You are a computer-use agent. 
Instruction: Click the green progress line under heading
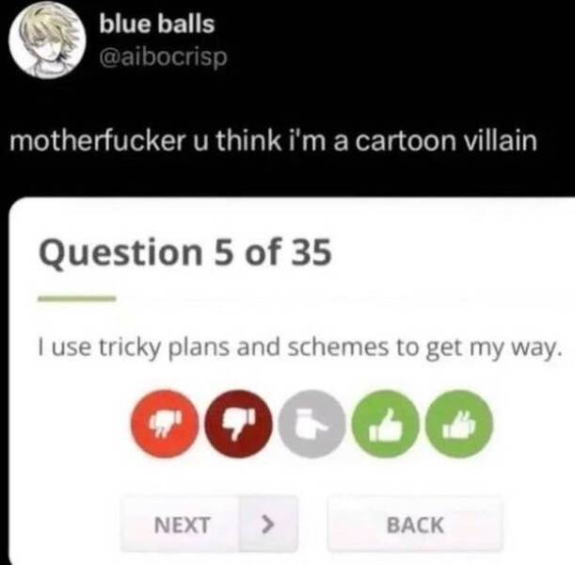(77, 299)
